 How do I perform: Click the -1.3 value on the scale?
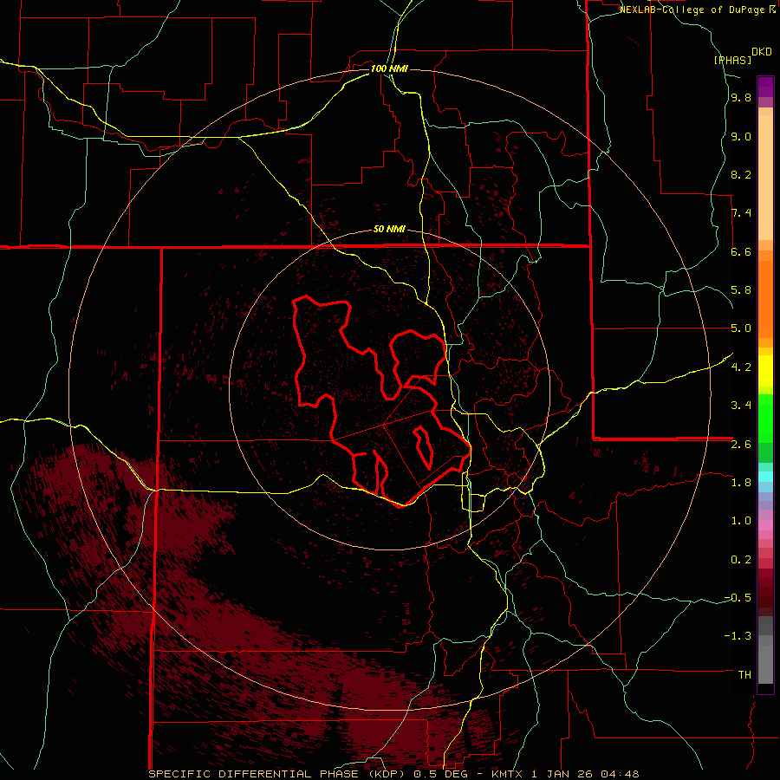[738, 636]
